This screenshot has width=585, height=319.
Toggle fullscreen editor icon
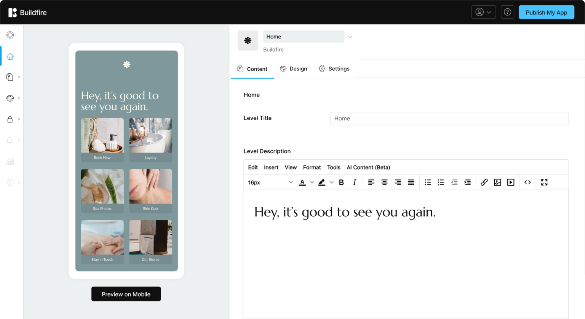(x=544, y=183)
